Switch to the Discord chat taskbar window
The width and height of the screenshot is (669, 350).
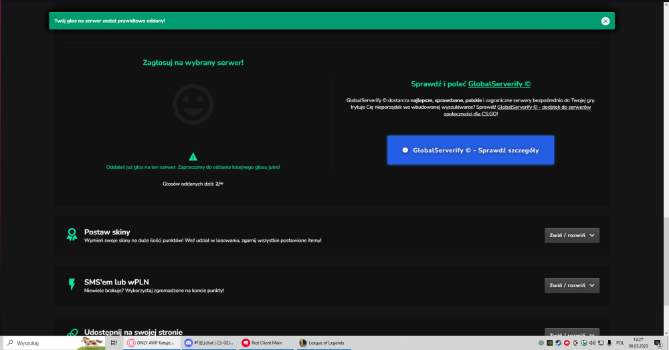(x=209, y=343)
